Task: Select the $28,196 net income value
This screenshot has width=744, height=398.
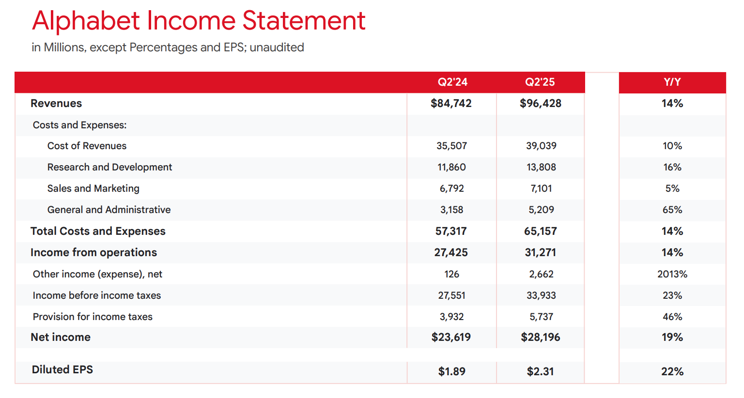Action: [x=540, y=337]
